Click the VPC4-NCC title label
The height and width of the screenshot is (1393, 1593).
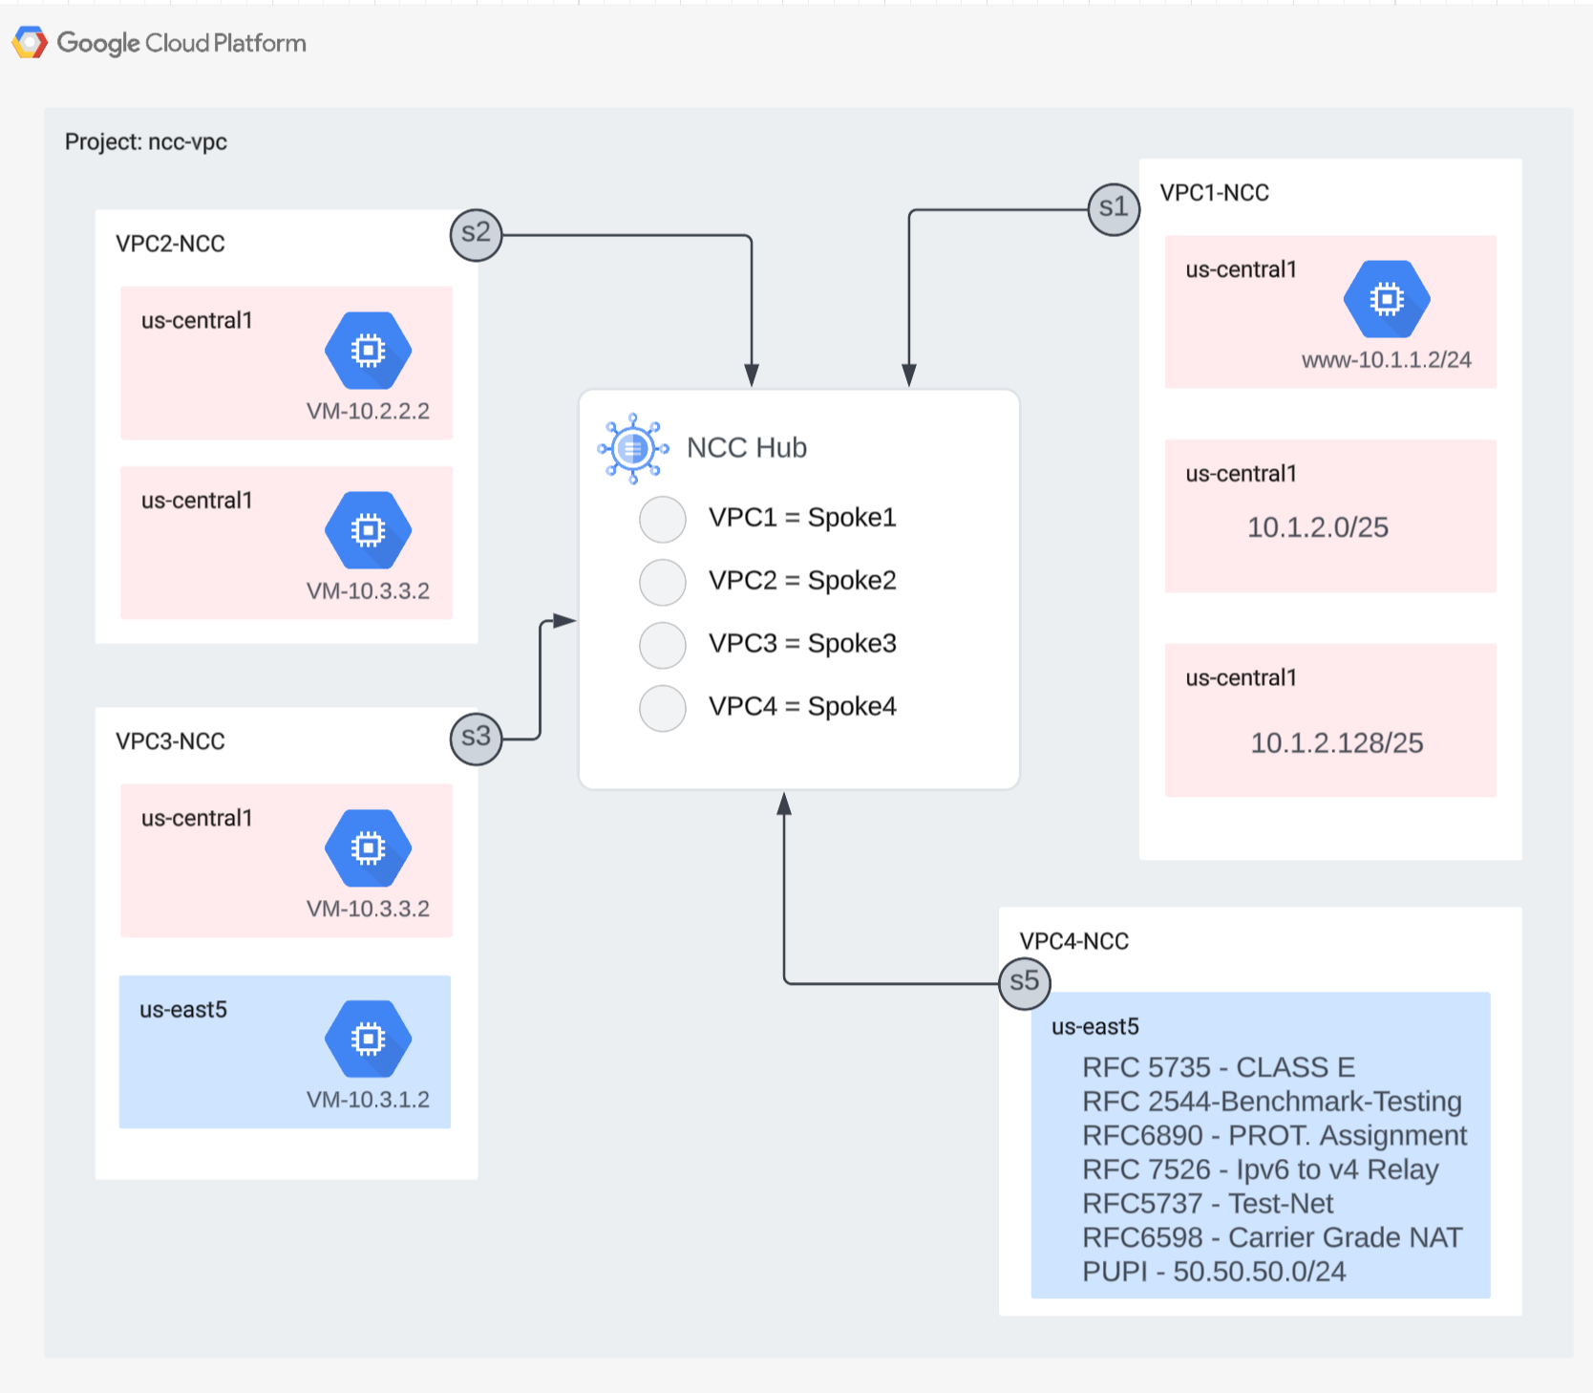1073,942
